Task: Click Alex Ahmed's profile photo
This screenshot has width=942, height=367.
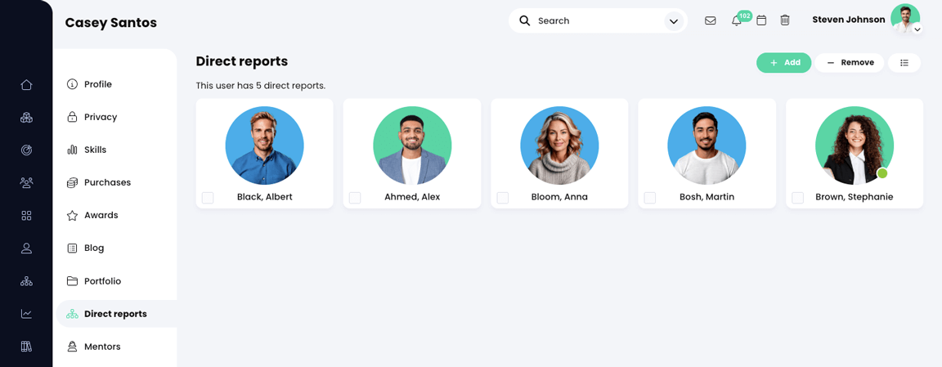Action: click(412, 145)
